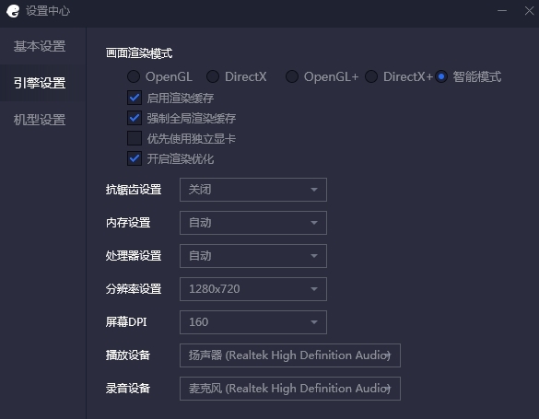Switch to the 引擎设置 tab
This screenshot has width=539, height=419.
pyautogui.click(x=40, y=83)
